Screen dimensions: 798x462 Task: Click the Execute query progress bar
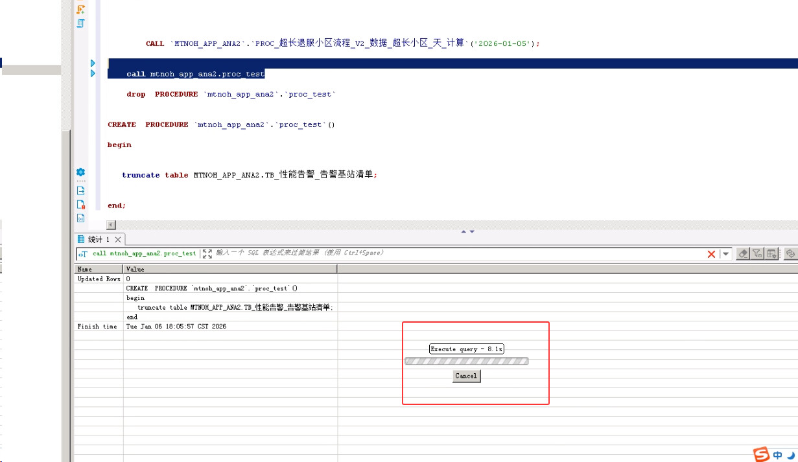(x=466, y=362)
